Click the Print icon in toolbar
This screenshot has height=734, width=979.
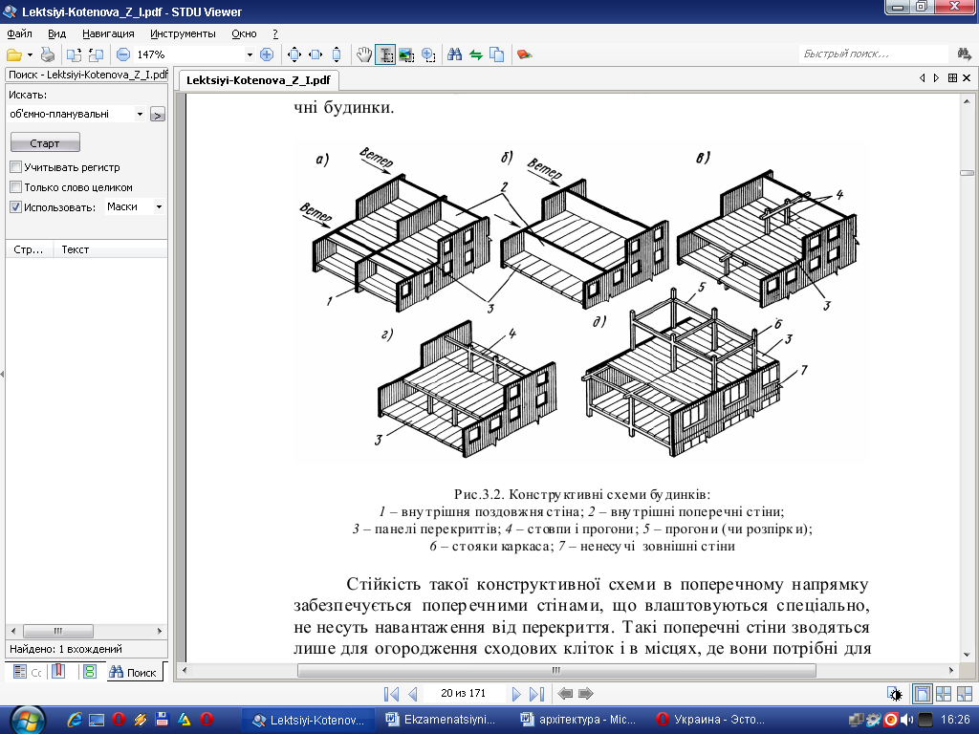pyautogui.click(x=48, y=54)
